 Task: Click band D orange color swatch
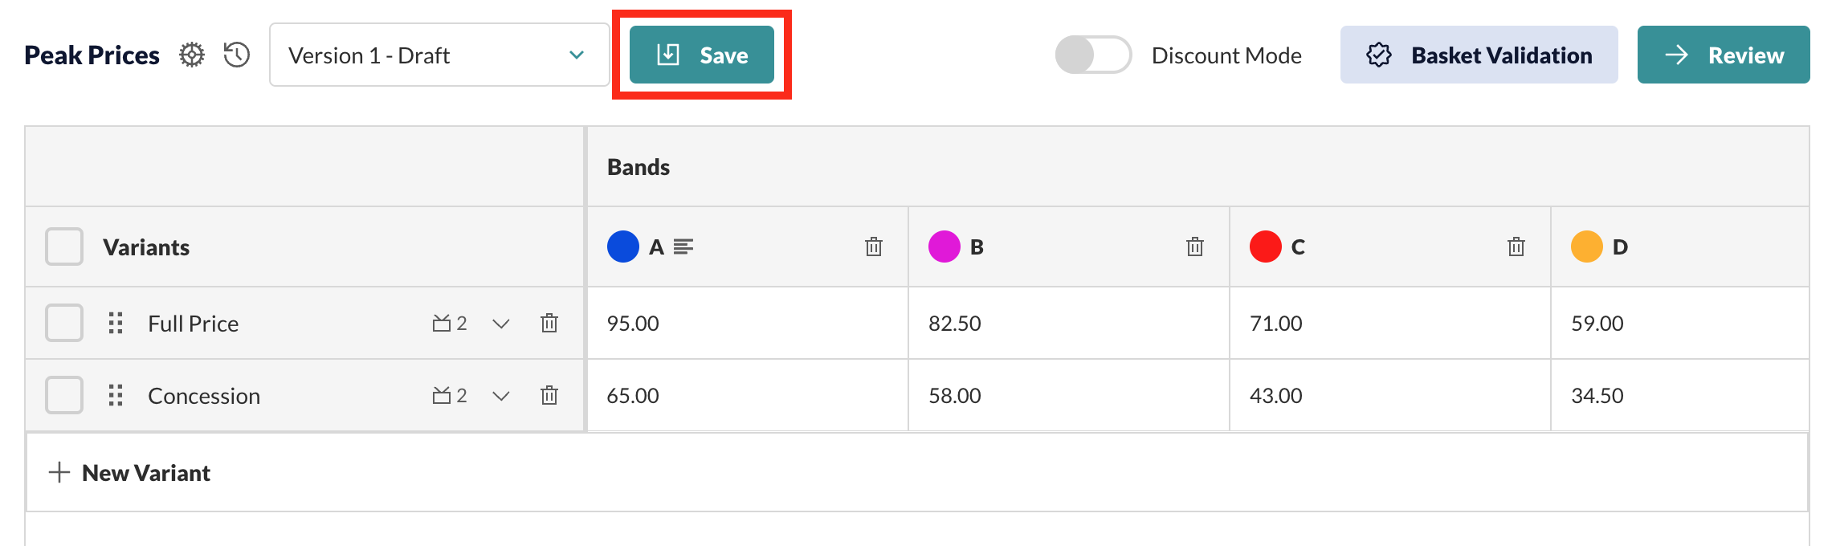[1587, 247]
